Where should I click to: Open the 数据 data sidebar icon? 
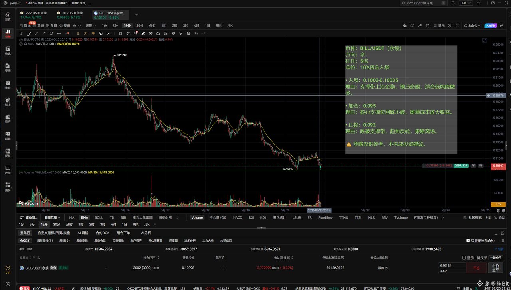click(8, 170)
